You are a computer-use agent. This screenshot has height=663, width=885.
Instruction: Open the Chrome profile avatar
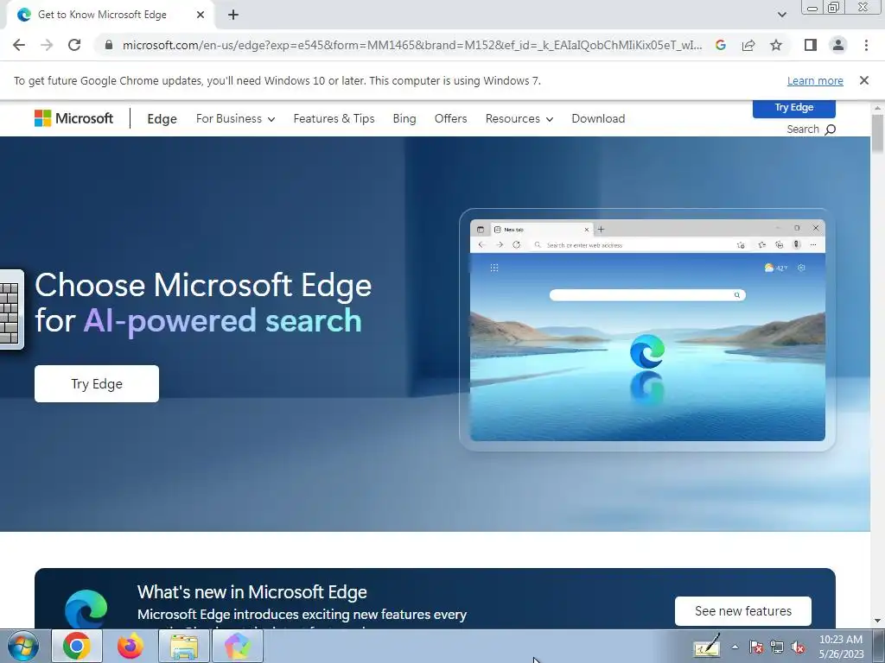click(838, 45)
